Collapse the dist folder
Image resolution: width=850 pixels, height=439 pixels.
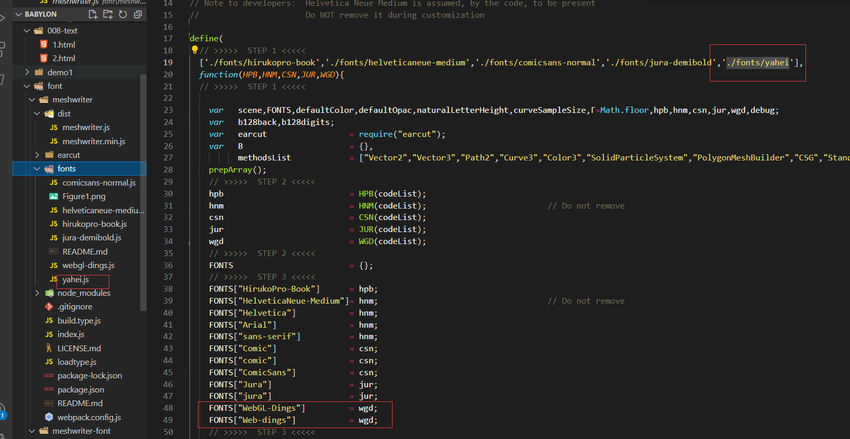click(x=37, y=113)
